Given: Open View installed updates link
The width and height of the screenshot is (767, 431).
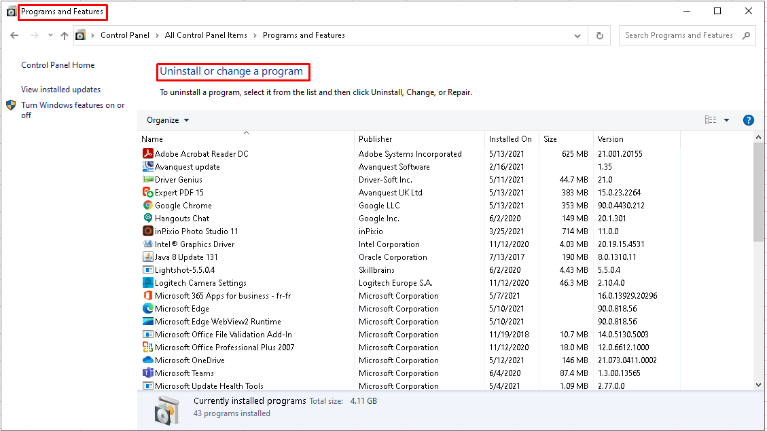Looking at the screenshot, I should click(60, 90).
